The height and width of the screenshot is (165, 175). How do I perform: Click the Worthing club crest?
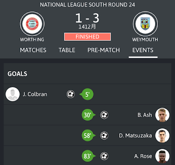click(32, 24)
